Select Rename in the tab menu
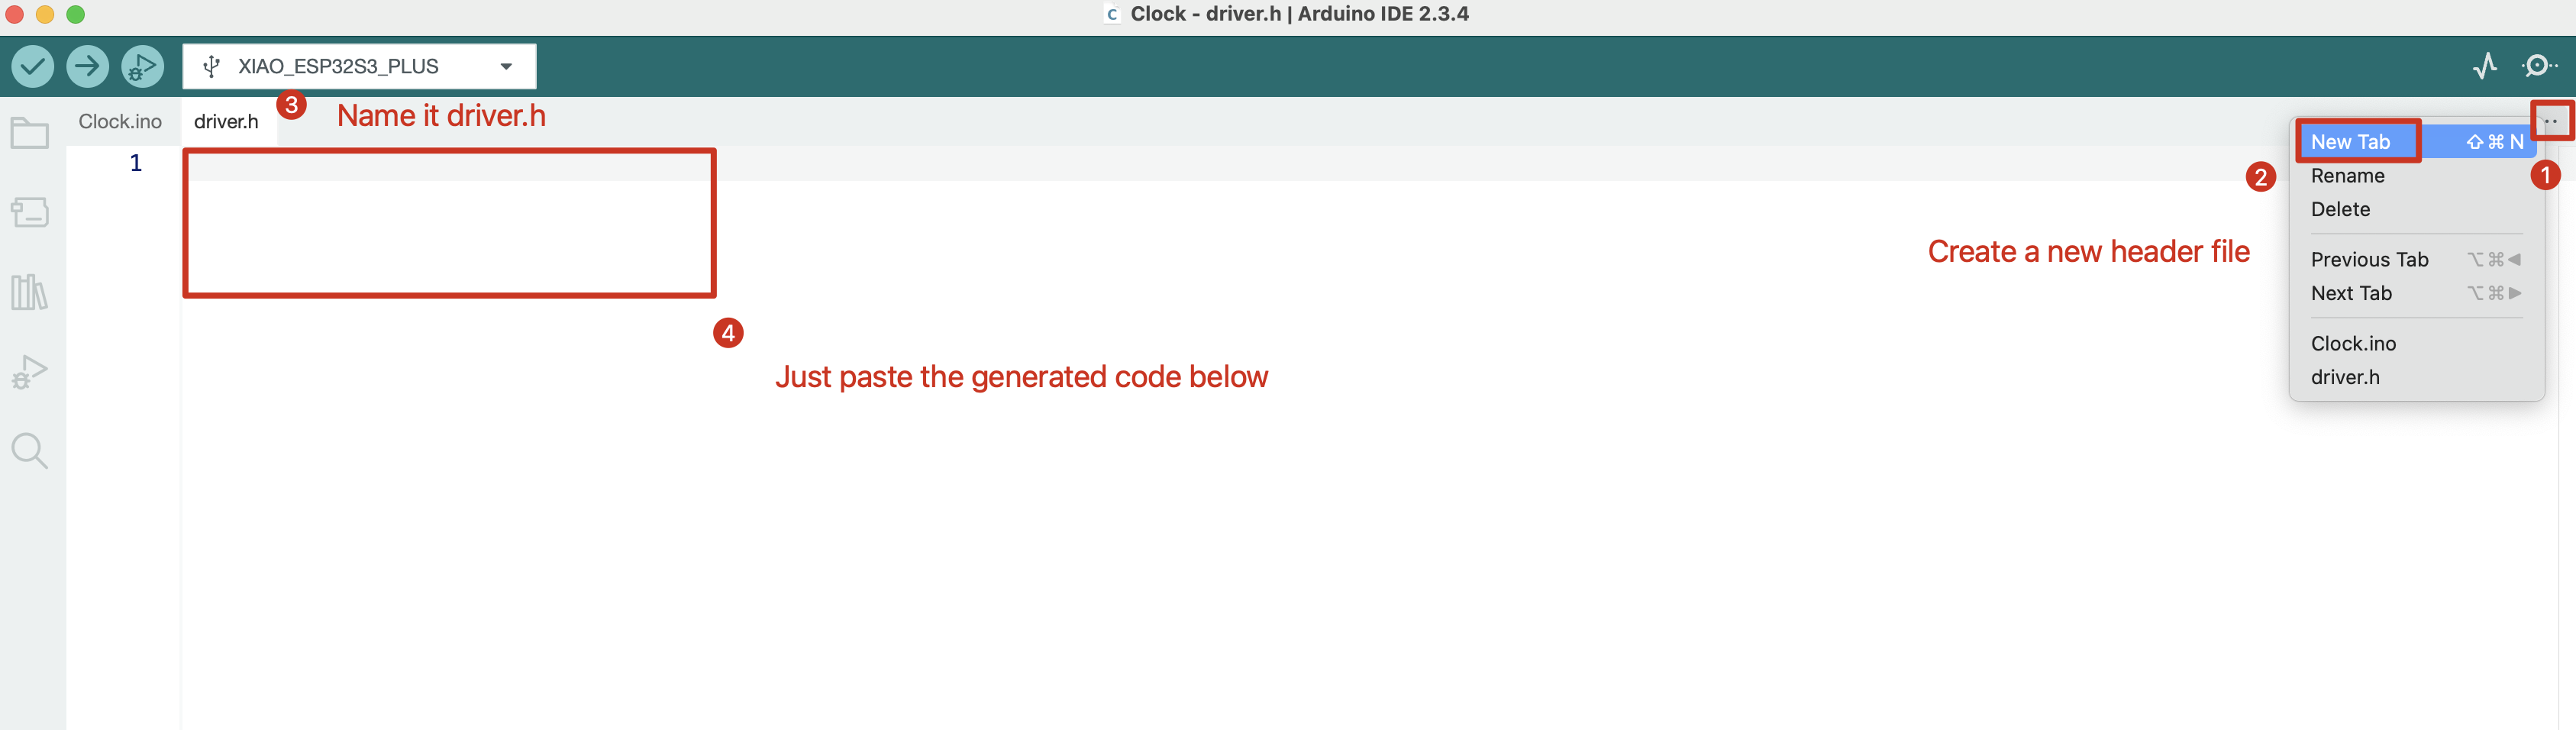This screenshot has width=2576, height=730. [x=2348, y=176]
